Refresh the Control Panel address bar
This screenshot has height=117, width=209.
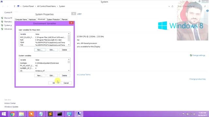[x=172, y=6]
